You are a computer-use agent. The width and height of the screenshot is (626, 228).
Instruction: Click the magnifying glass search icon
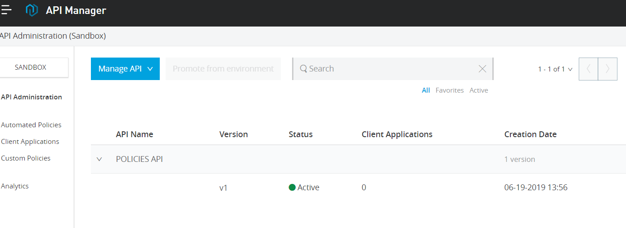303,69
